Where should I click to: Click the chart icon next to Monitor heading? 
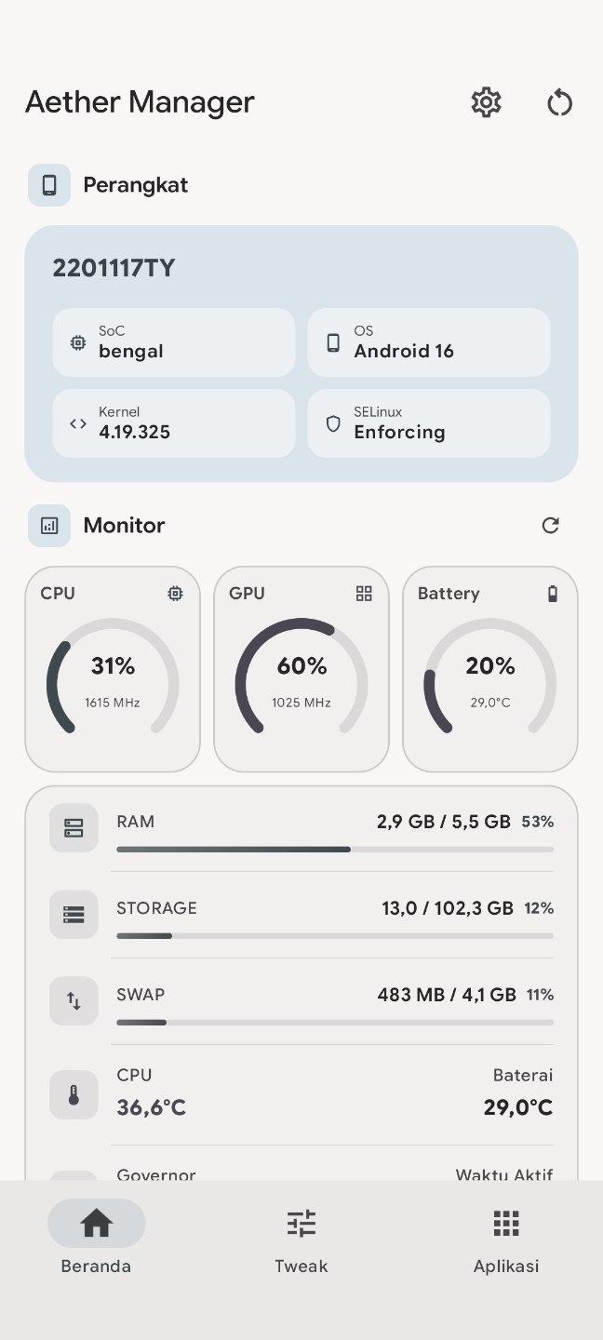click(49, 526)
